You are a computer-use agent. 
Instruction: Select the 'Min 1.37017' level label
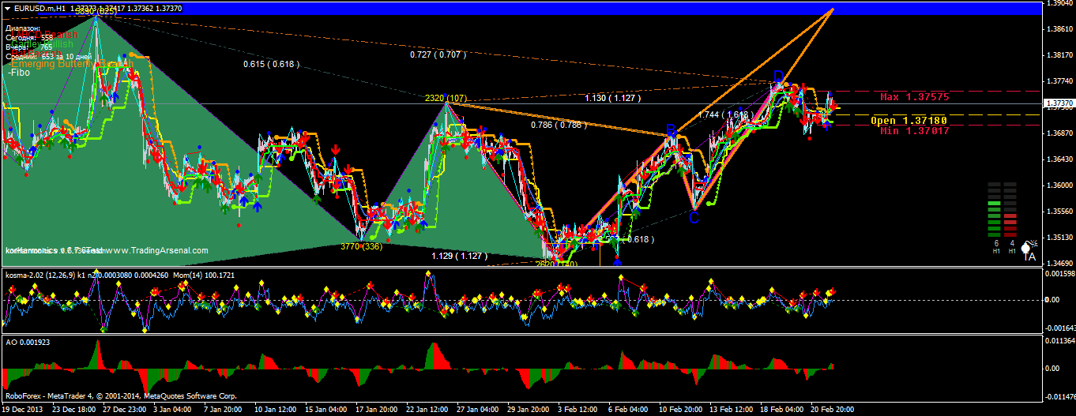[x=914, y=130]
